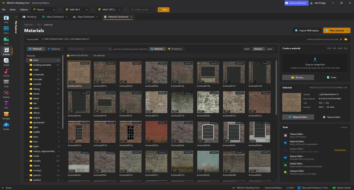Viewport: 354px width, 190px height.
Task: Filter search to Materials only
Action: click(157, 49)
